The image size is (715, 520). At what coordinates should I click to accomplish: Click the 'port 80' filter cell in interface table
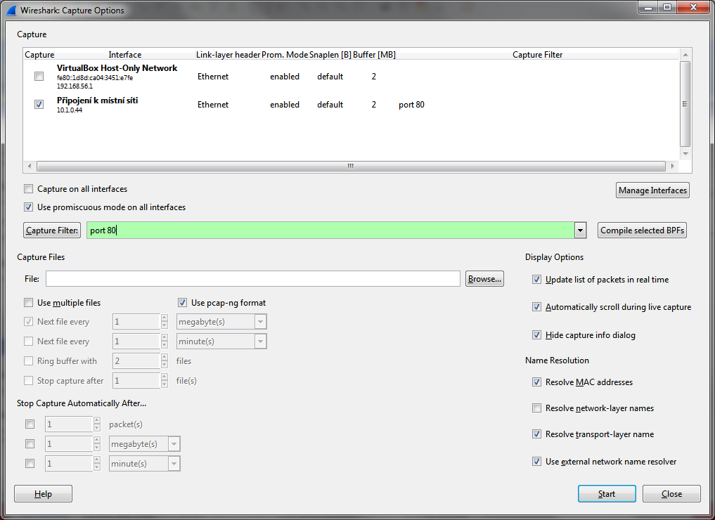411,105
